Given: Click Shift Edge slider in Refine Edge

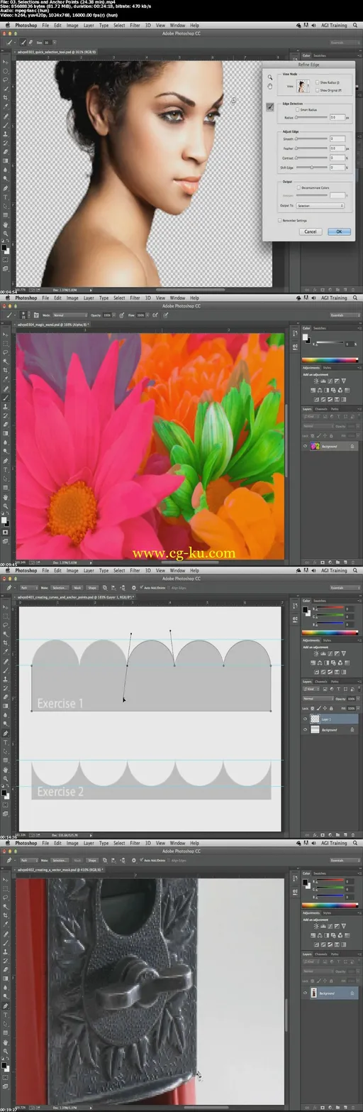Looking at the screenshot, I should click(311, 167).
